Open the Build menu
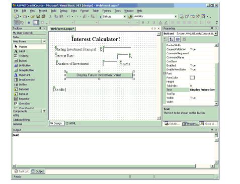The image size is (240, 184). coord(53,11)
